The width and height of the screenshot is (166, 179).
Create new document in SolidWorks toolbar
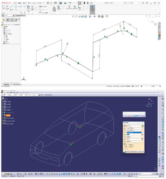51,3
